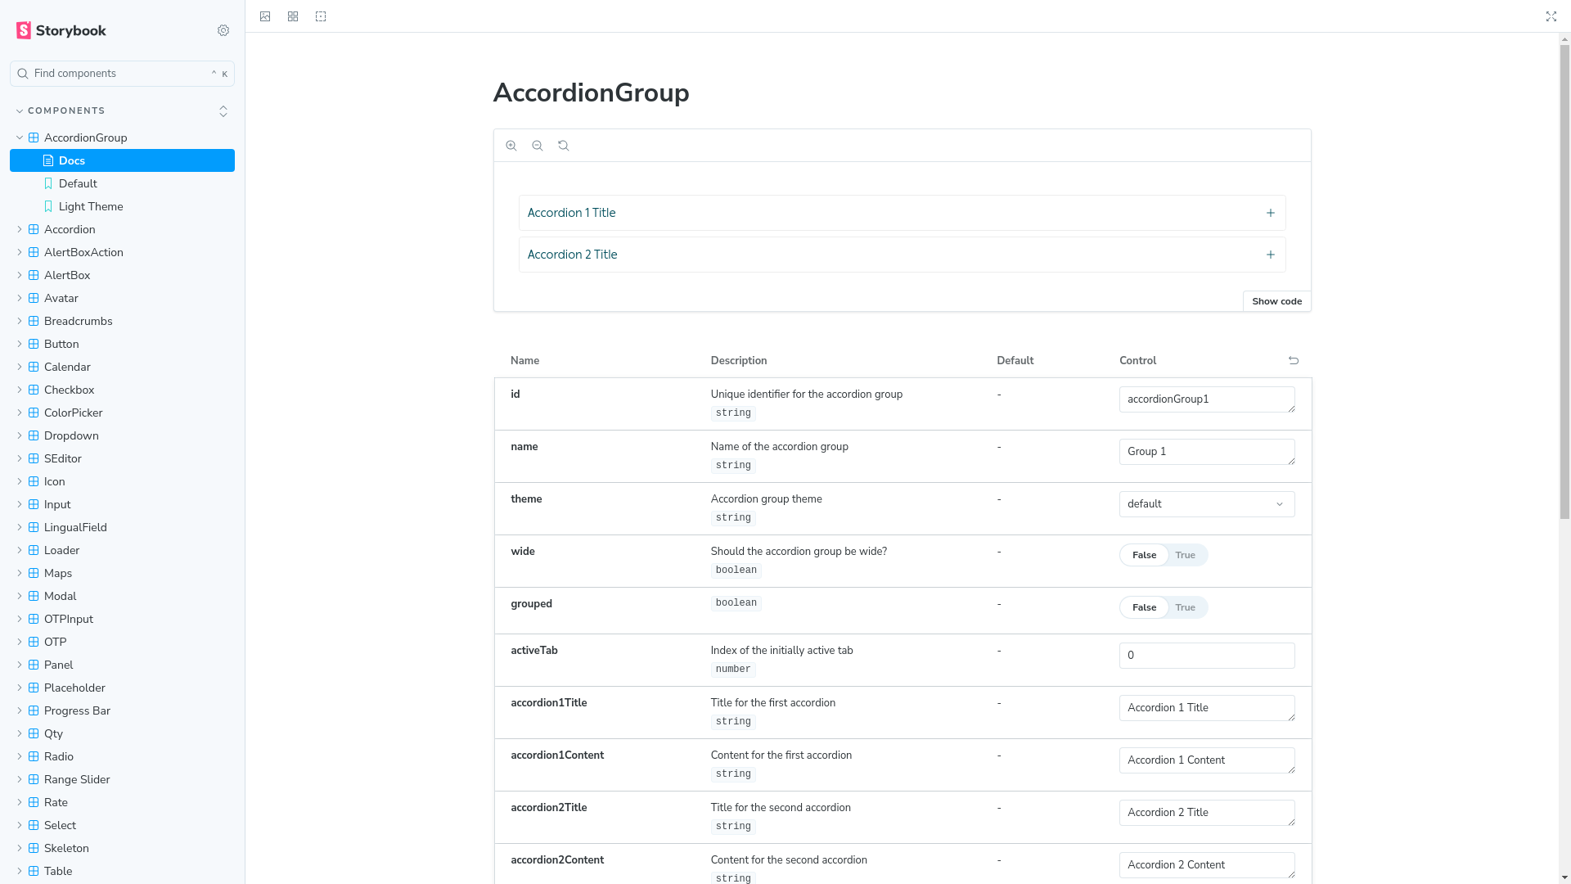Expand the Accordion component
This screenshot has width=1571, height=884.
click(x=20, y=229)
